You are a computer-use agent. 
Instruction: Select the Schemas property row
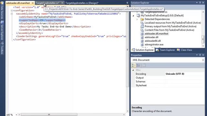pyautogui.click(x=168, y=82)
